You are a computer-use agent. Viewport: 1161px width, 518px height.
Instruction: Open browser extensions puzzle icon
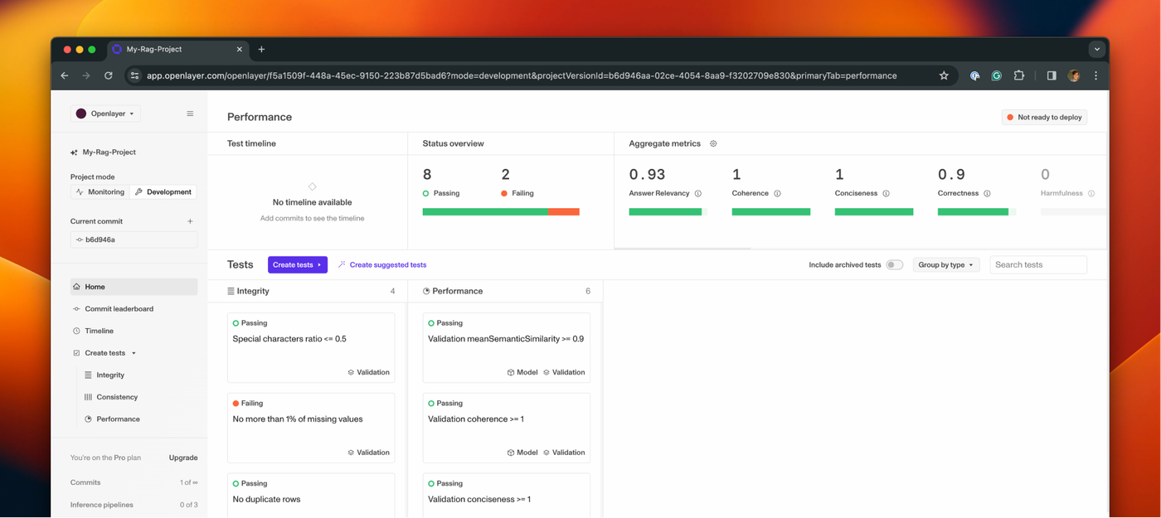(x=1019, y=75)
